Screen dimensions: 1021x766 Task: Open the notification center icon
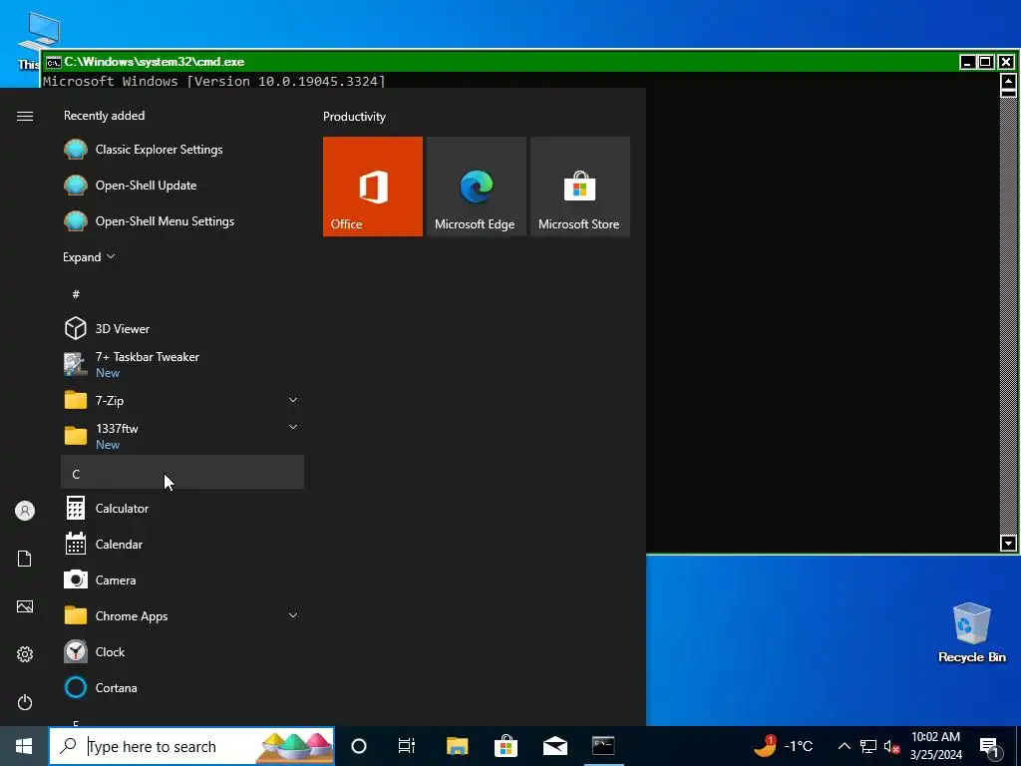[990, 747]
